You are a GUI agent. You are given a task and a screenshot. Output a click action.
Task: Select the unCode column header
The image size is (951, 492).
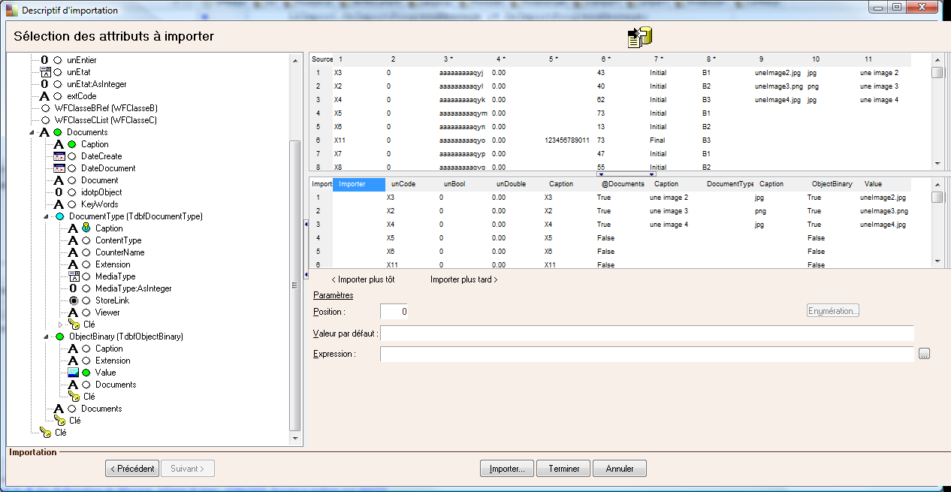pos(412,184)
